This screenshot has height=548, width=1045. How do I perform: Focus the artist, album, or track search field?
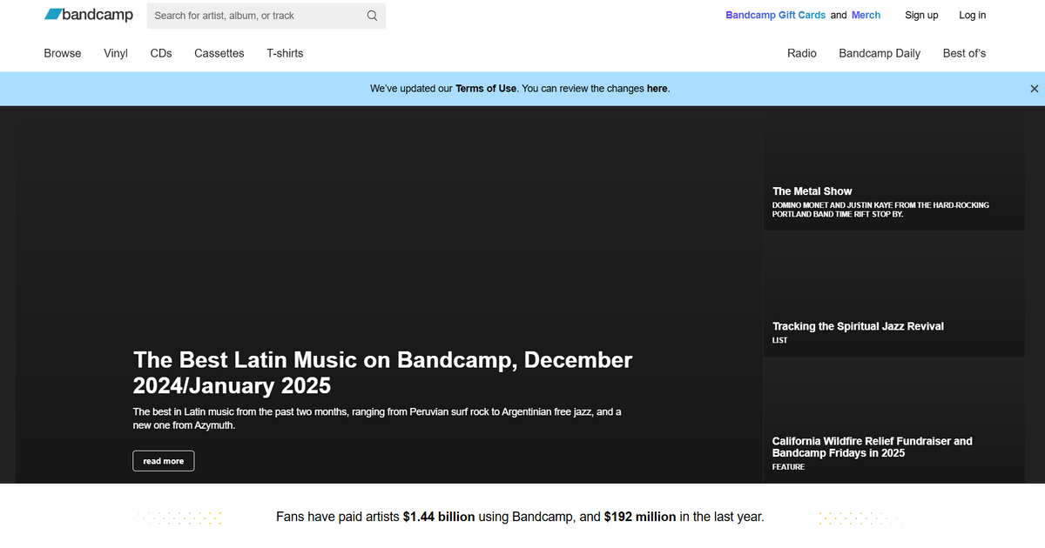(266, 16)
